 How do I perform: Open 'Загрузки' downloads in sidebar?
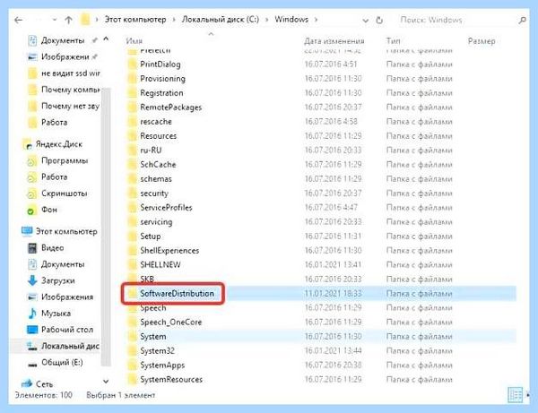coord(58,280)
